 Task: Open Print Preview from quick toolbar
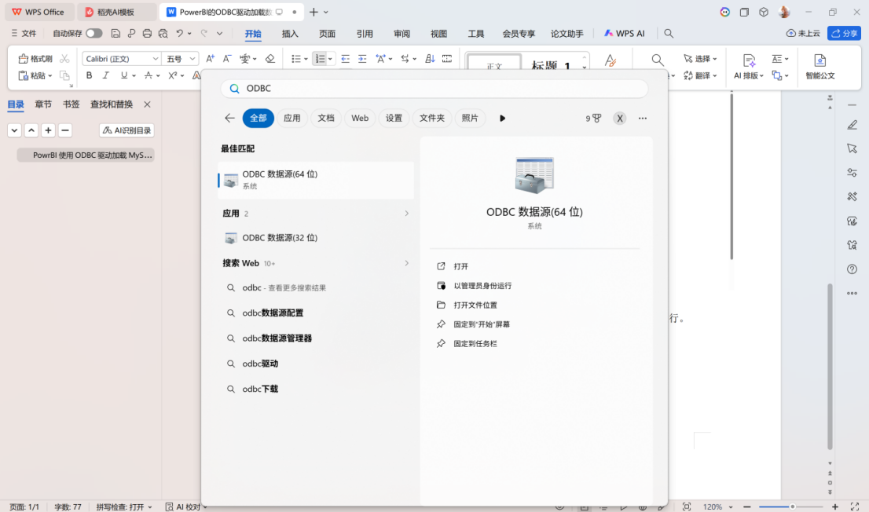coord(163,33)
